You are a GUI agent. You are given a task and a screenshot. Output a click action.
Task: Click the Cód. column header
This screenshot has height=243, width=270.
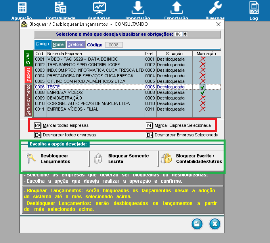[x=40, y=54]
